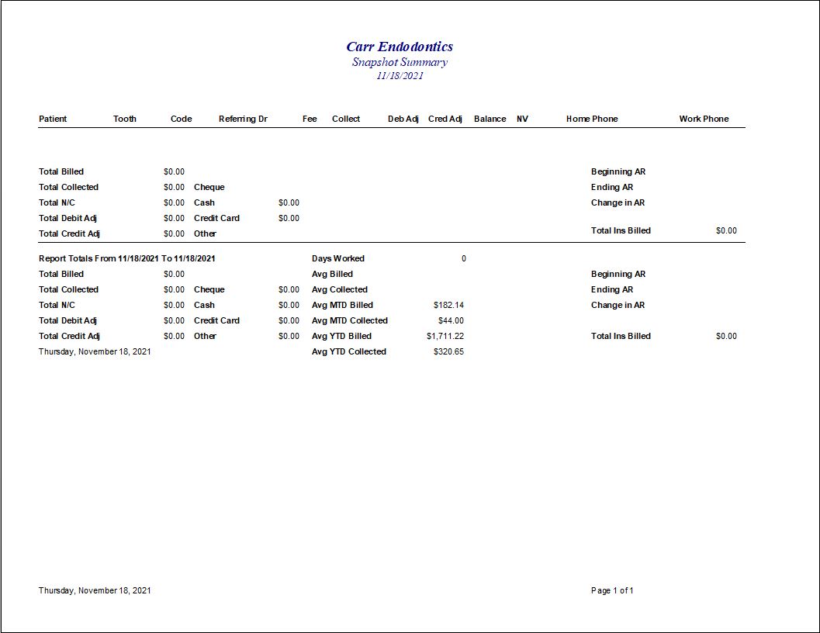This screenshot has width=820, height=633.
Task: Select the Days Worked label
Action: [337, 258]
